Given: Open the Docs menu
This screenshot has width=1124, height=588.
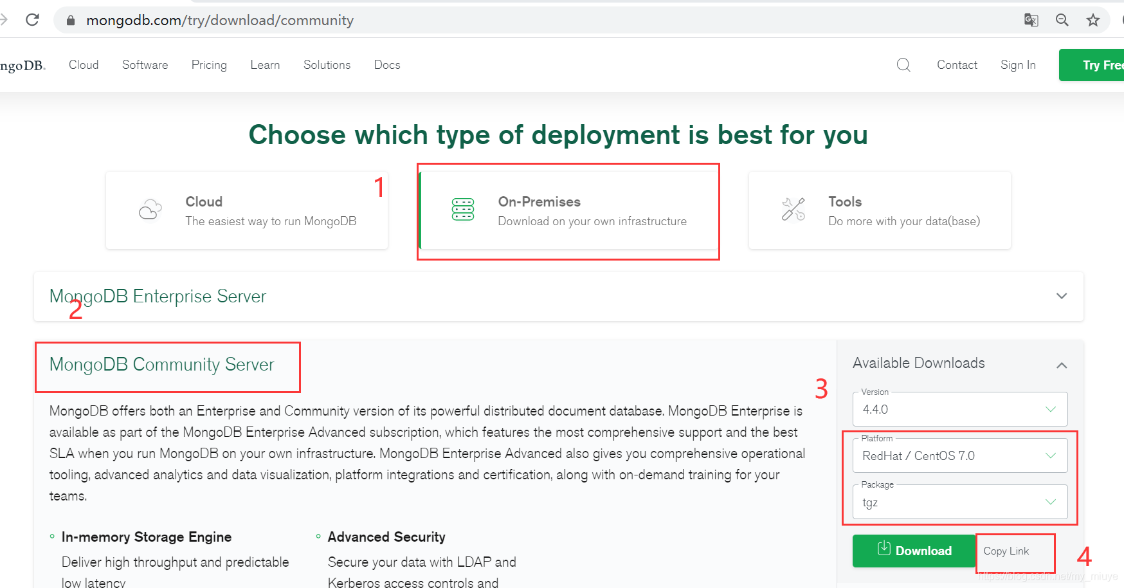Looking at the screenshot, I should [387, 65].
